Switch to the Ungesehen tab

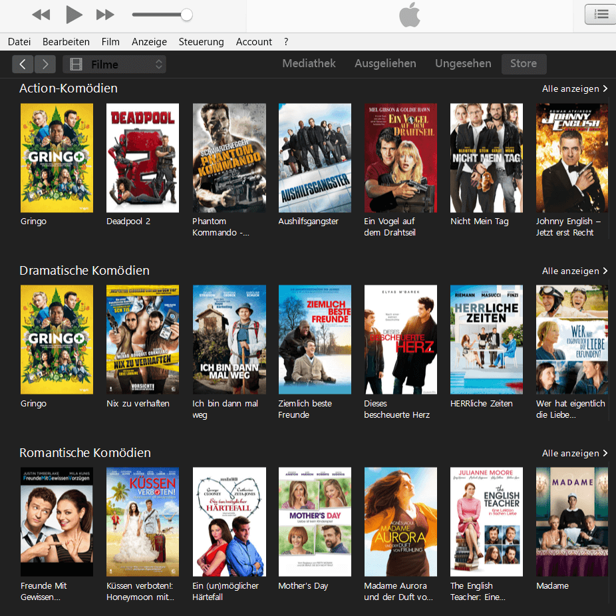[463, 64]
